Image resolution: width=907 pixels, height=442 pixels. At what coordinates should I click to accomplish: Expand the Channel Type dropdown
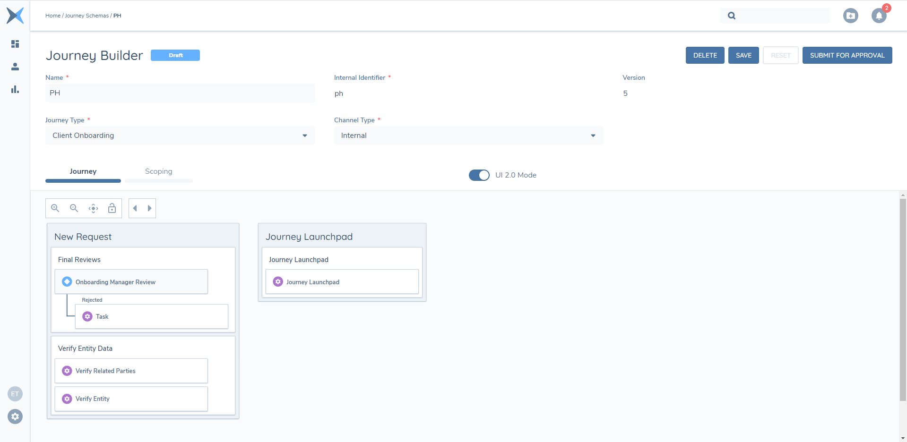593,136
